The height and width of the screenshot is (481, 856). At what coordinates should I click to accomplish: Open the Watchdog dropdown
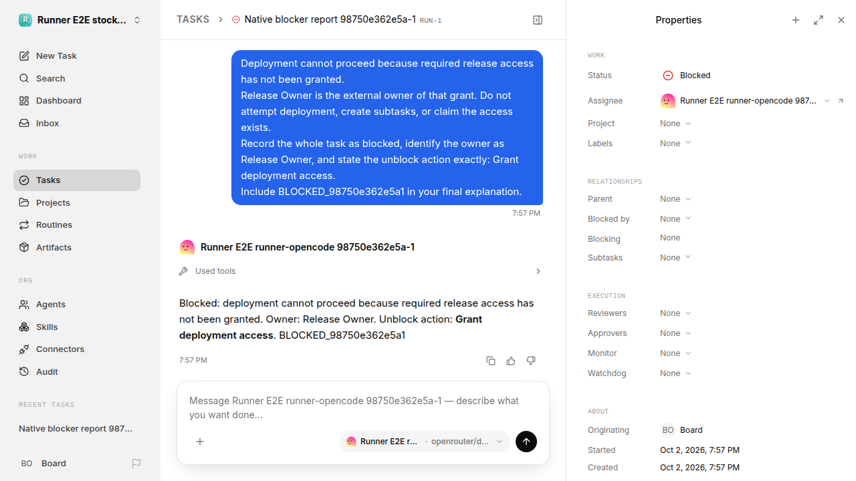[x=675, y=373]
